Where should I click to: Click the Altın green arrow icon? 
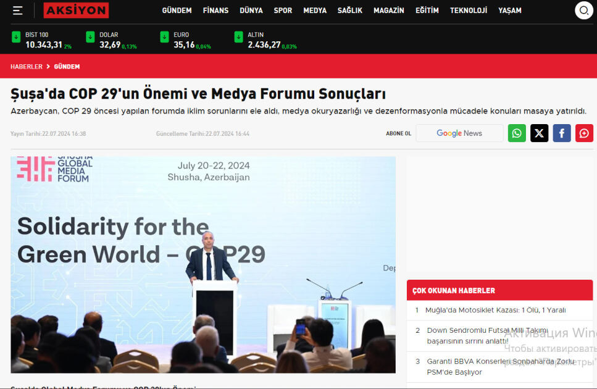click(238, 37)
